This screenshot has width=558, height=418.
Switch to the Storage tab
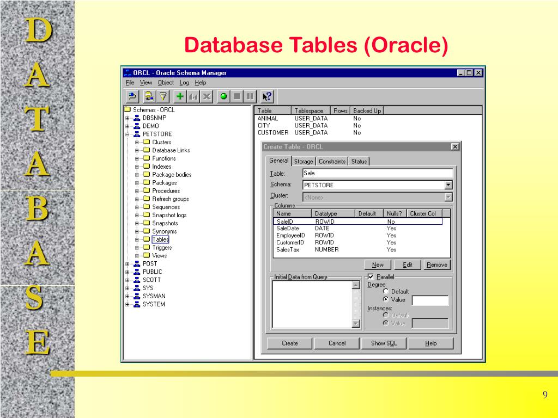coord(303,161)
